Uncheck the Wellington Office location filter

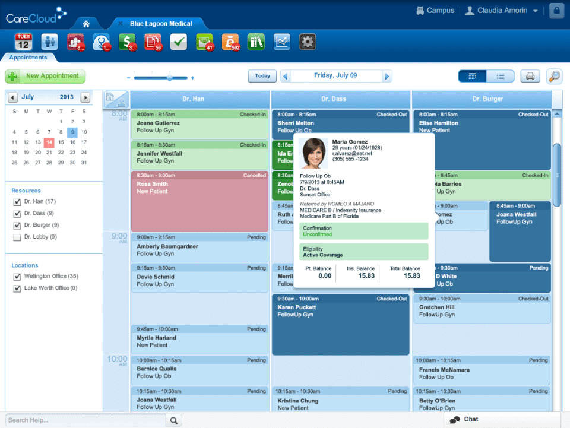pos(16,276)
